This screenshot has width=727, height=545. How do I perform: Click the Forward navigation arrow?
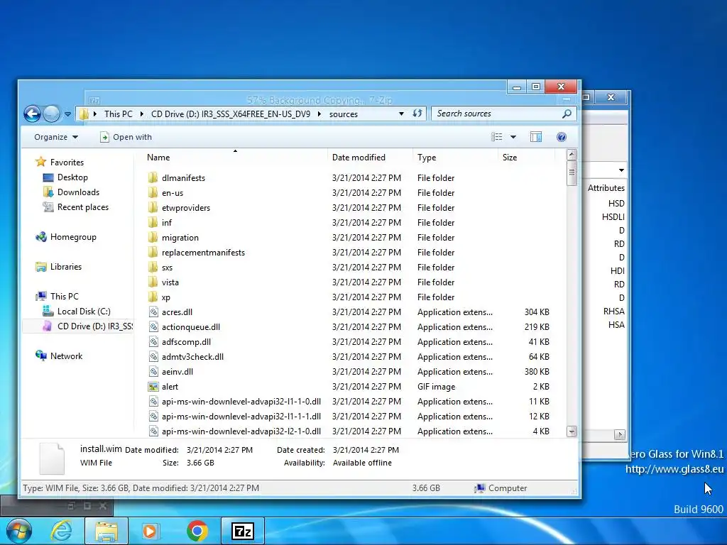click(x=51, y=114)
